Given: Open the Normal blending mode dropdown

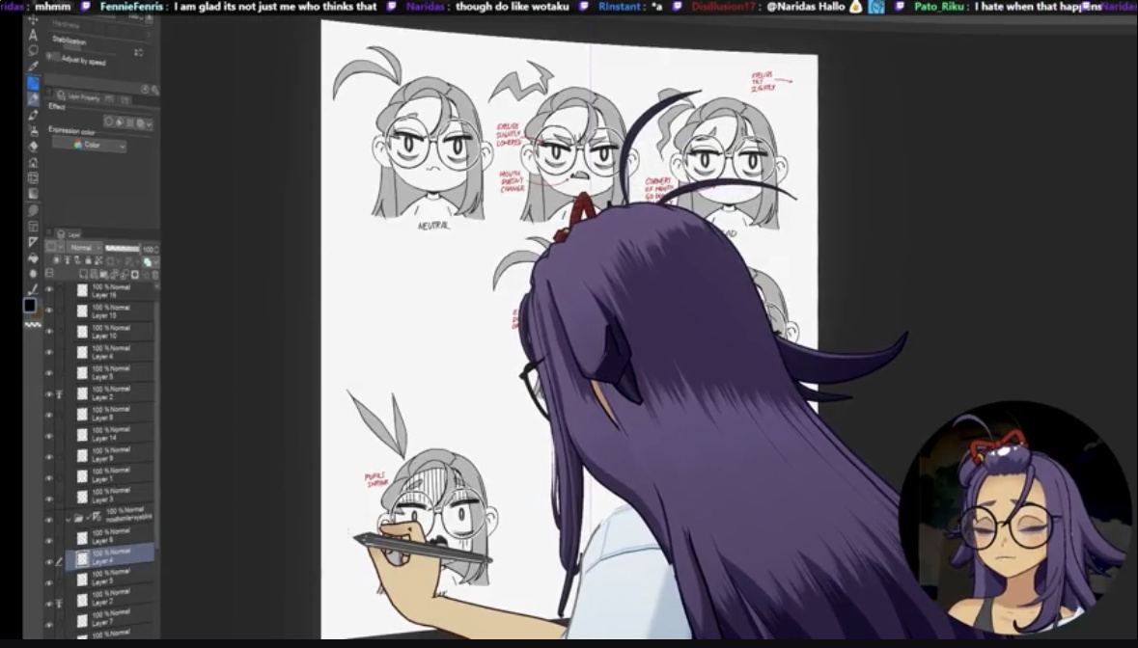Looking at the screenshot, I should click(86, 248).
